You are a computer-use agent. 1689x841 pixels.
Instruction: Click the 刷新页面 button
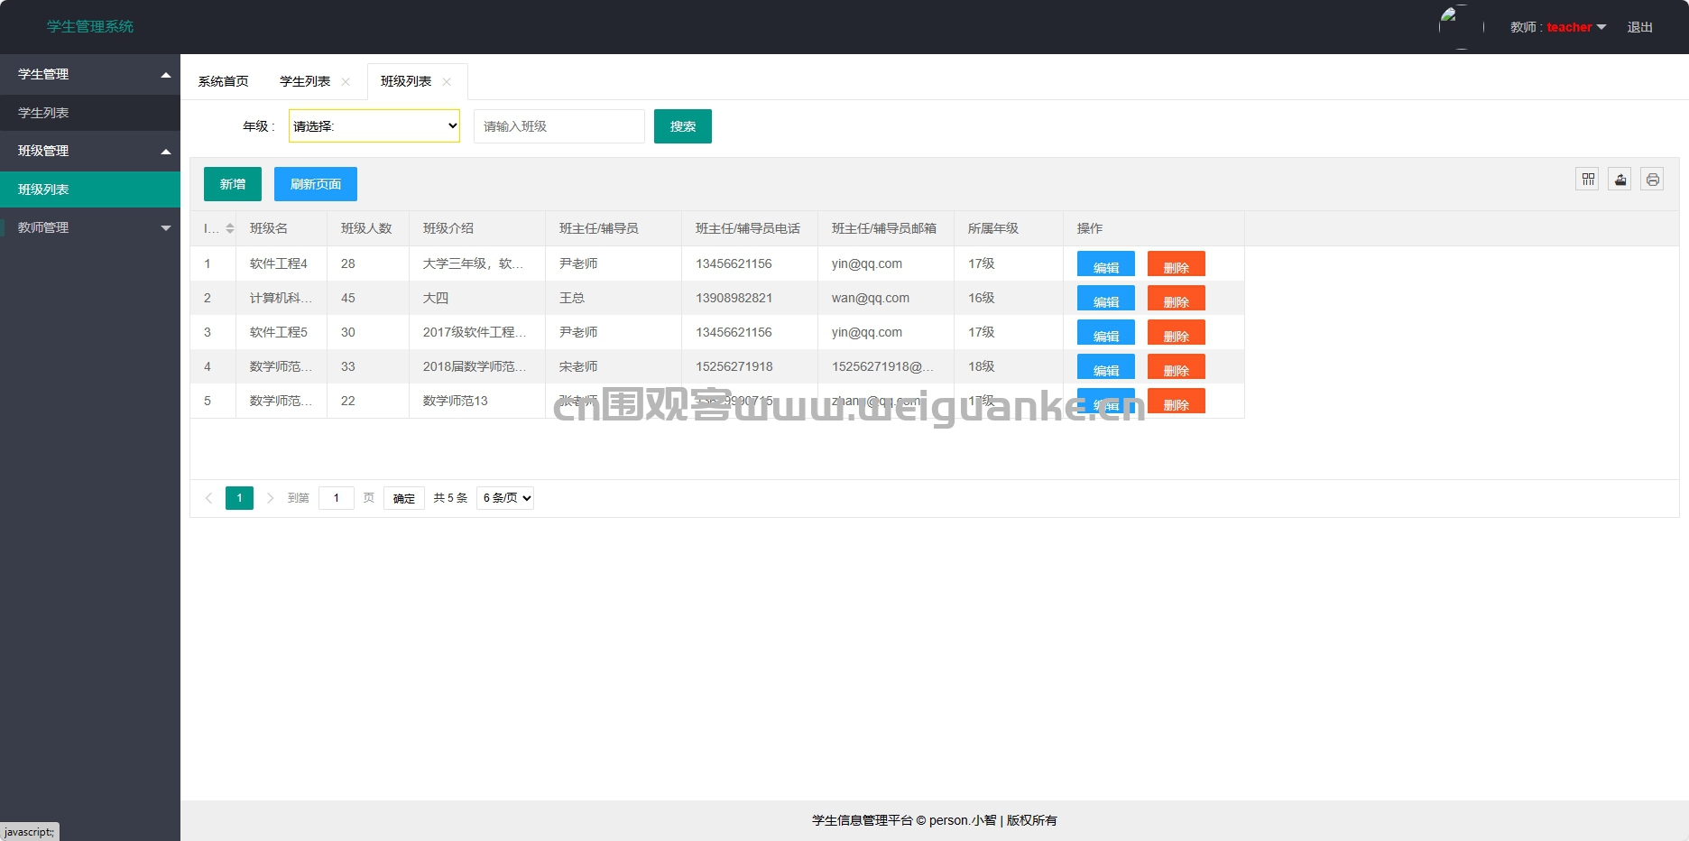[316, 184]
